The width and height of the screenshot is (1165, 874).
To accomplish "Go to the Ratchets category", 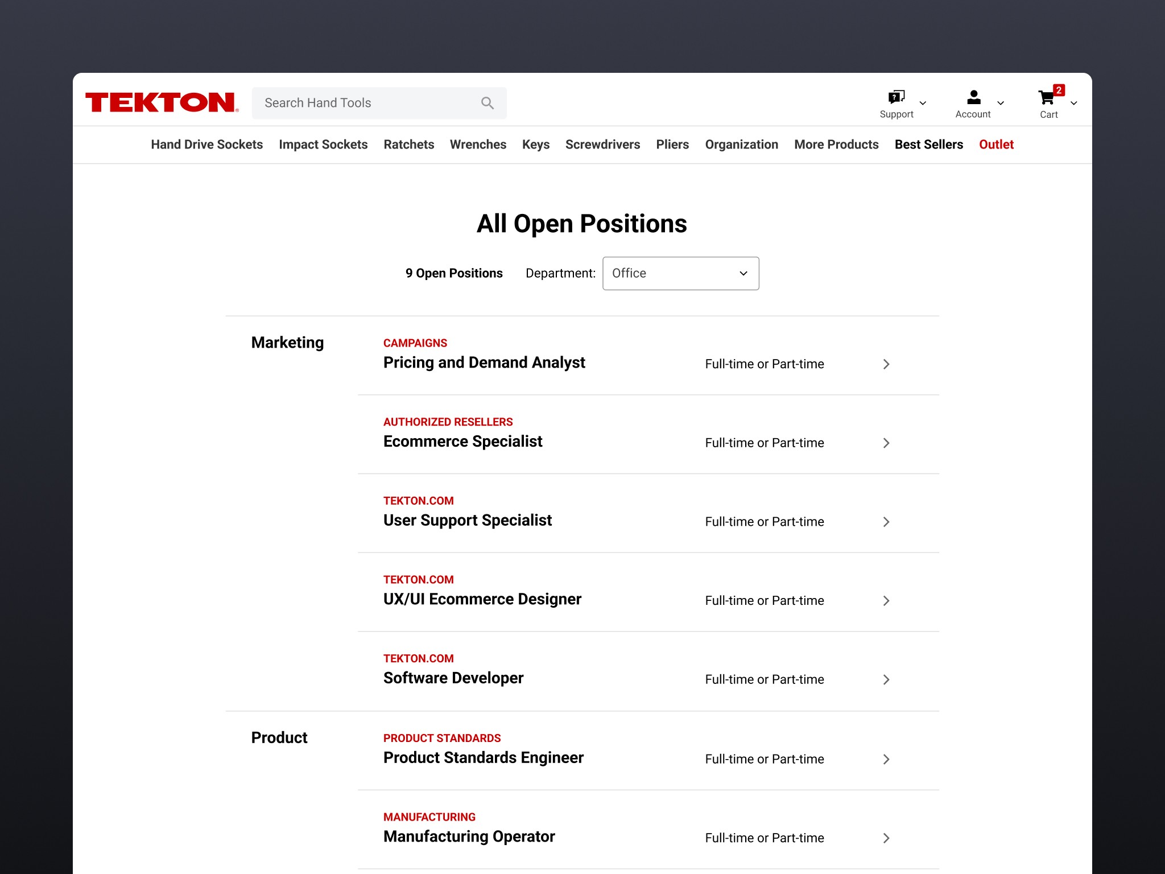I will pyautogui.click(x=409, y=145).
